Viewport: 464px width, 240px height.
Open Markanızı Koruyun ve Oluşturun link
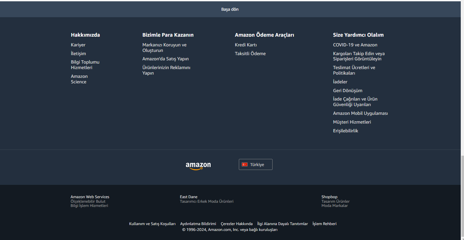tap(165, 48)
